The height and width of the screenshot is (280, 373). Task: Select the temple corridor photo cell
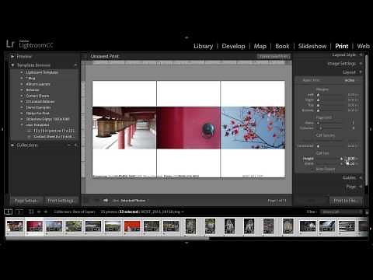(124, 128)
